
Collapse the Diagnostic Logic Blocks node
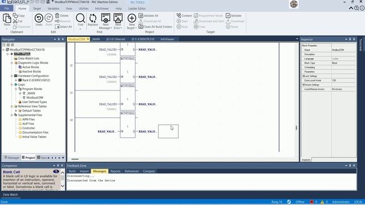pos(12,63)
